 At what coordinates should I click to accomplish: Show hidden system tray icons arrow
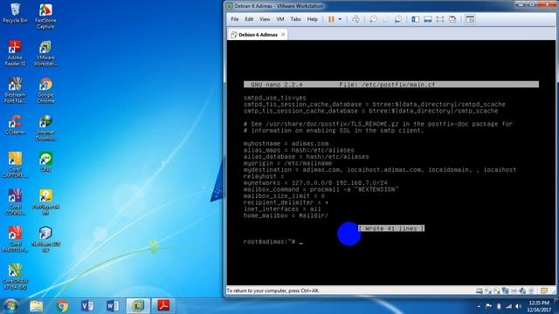tap(479, 306)
